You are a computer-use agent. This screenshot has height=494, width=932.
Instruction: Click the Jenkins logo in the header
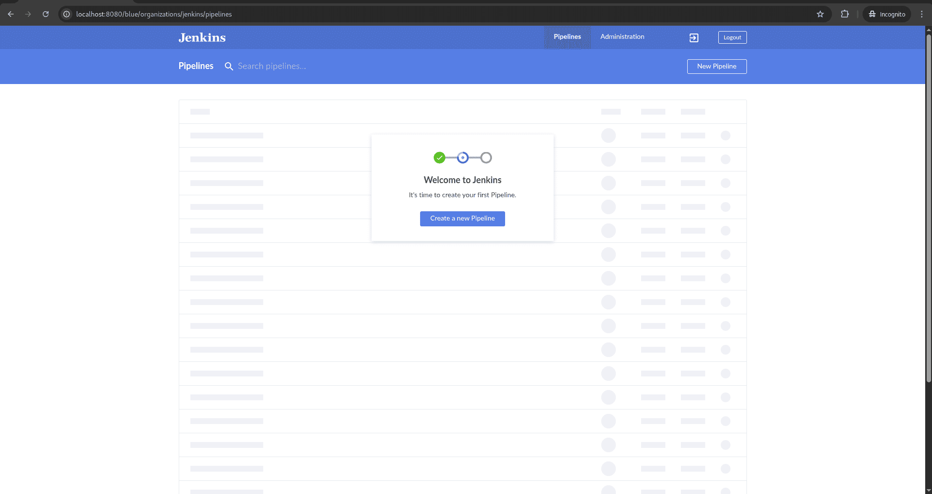point(202,37)
